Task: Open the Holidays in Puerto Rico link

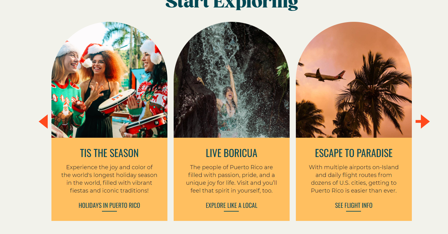Action: 109,206
